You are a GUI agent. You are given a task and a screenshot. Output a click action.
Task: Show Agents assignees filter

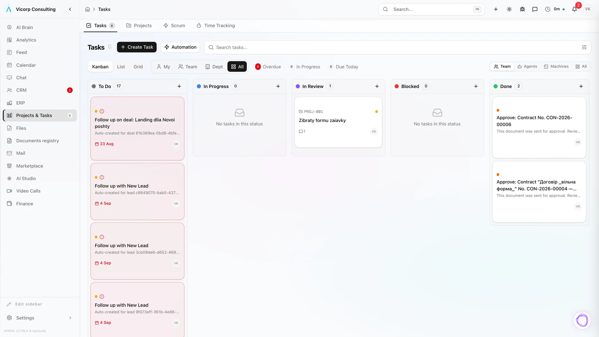[527, 66]
